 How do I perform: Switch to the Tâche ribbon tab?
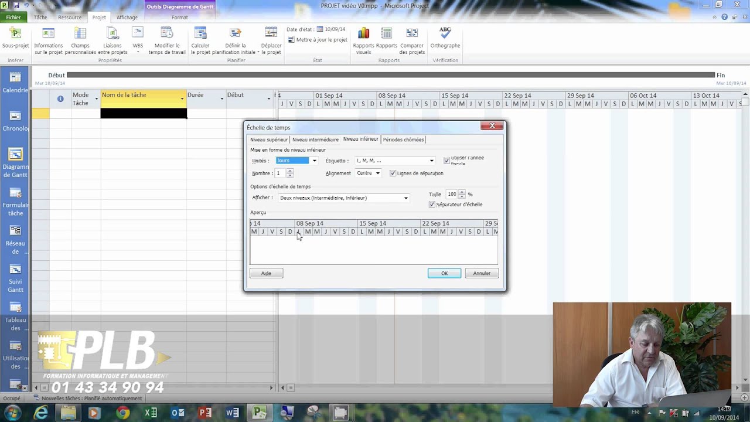(x=40, y=18)
